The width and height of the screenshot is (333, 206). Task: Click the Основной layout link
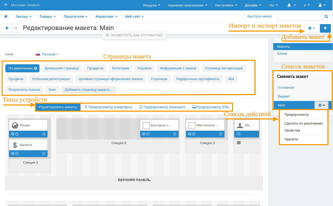(286, 88)
